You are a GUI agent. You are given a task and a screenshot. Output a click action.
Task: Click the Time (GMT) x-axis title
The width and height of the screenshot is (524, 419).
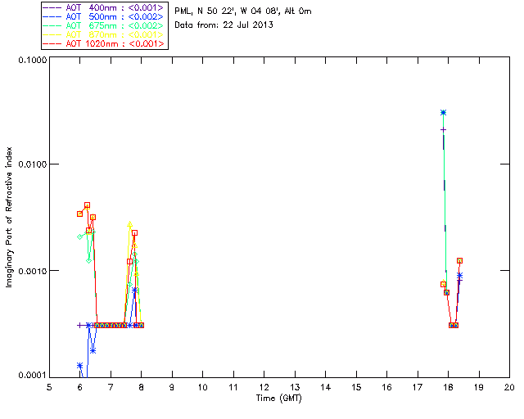(279, 397)
